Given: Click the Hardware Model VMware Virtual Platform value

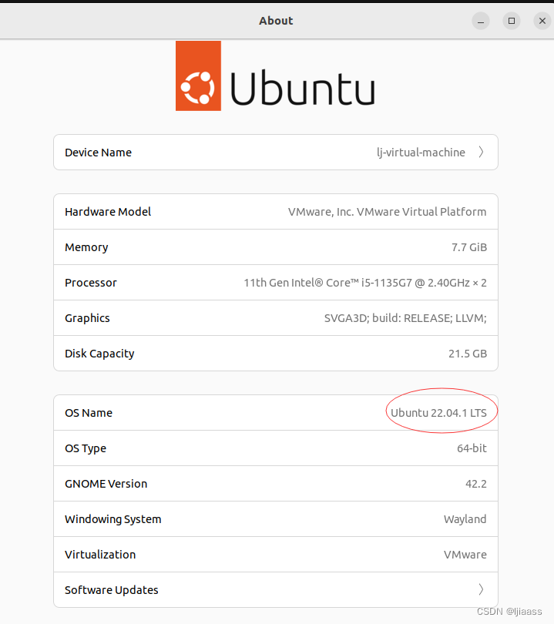Looking at the screenshot, I should pyautogui.click(x=387, y=212).
